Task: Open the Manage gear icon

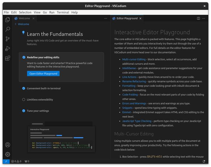Action: [8, 154]
